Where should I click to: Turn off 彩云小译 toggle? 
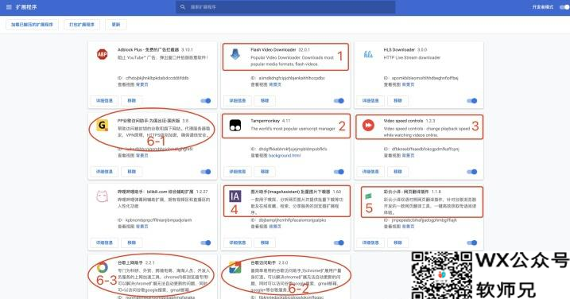tap(472, 243)
